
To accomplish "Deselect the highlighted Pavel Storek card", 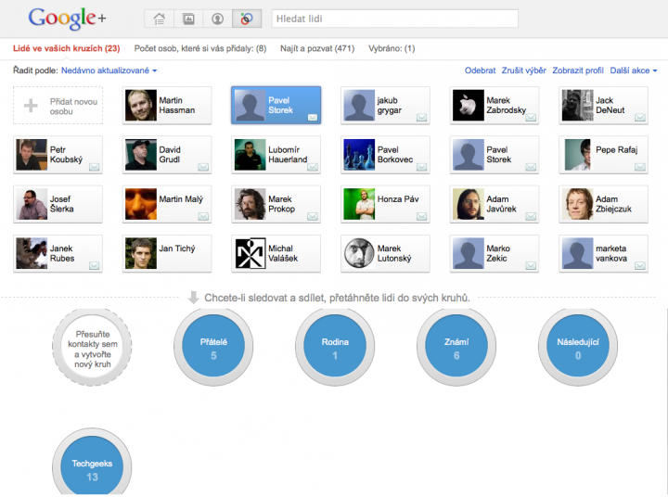I will click(x=276, y=105).
